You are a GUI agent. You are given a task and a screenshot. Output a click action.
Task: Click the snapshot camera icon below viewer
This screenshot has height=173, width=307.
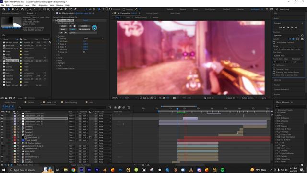tap(174, 98)
